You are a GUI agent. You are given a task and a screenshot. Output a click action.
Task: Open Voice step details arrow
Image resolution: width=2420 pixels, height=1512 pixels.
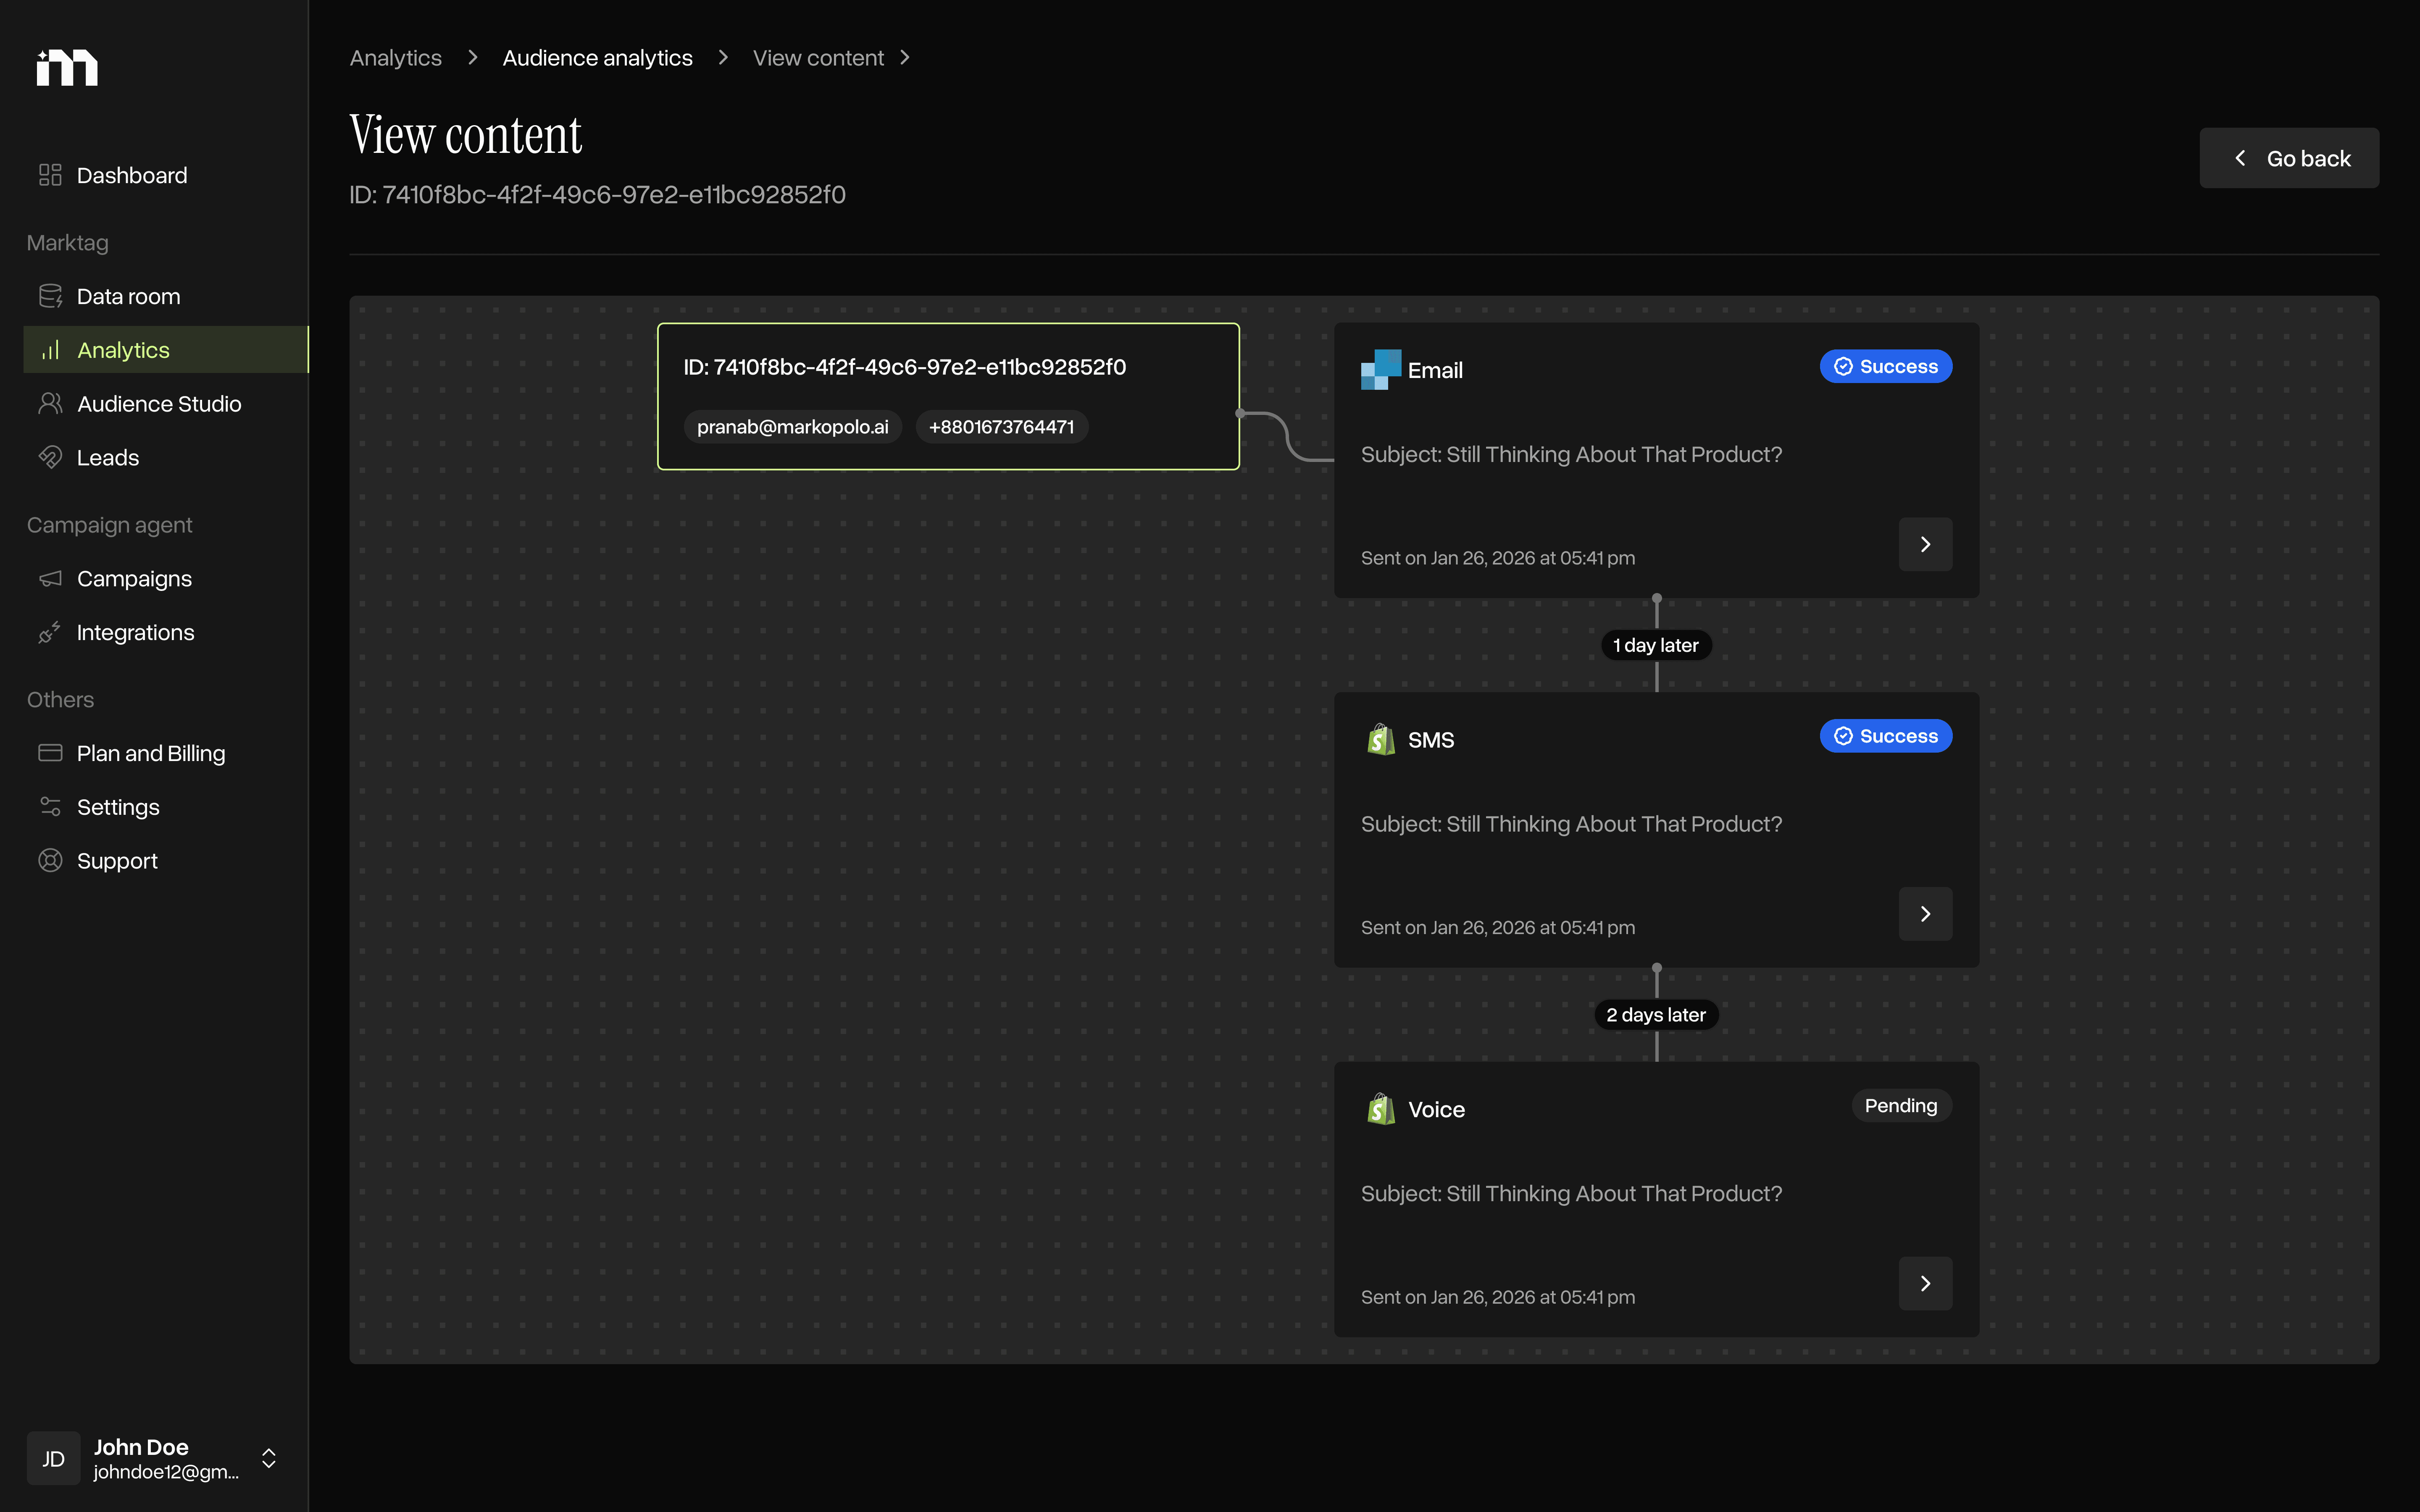(x=1925, y=1284)
